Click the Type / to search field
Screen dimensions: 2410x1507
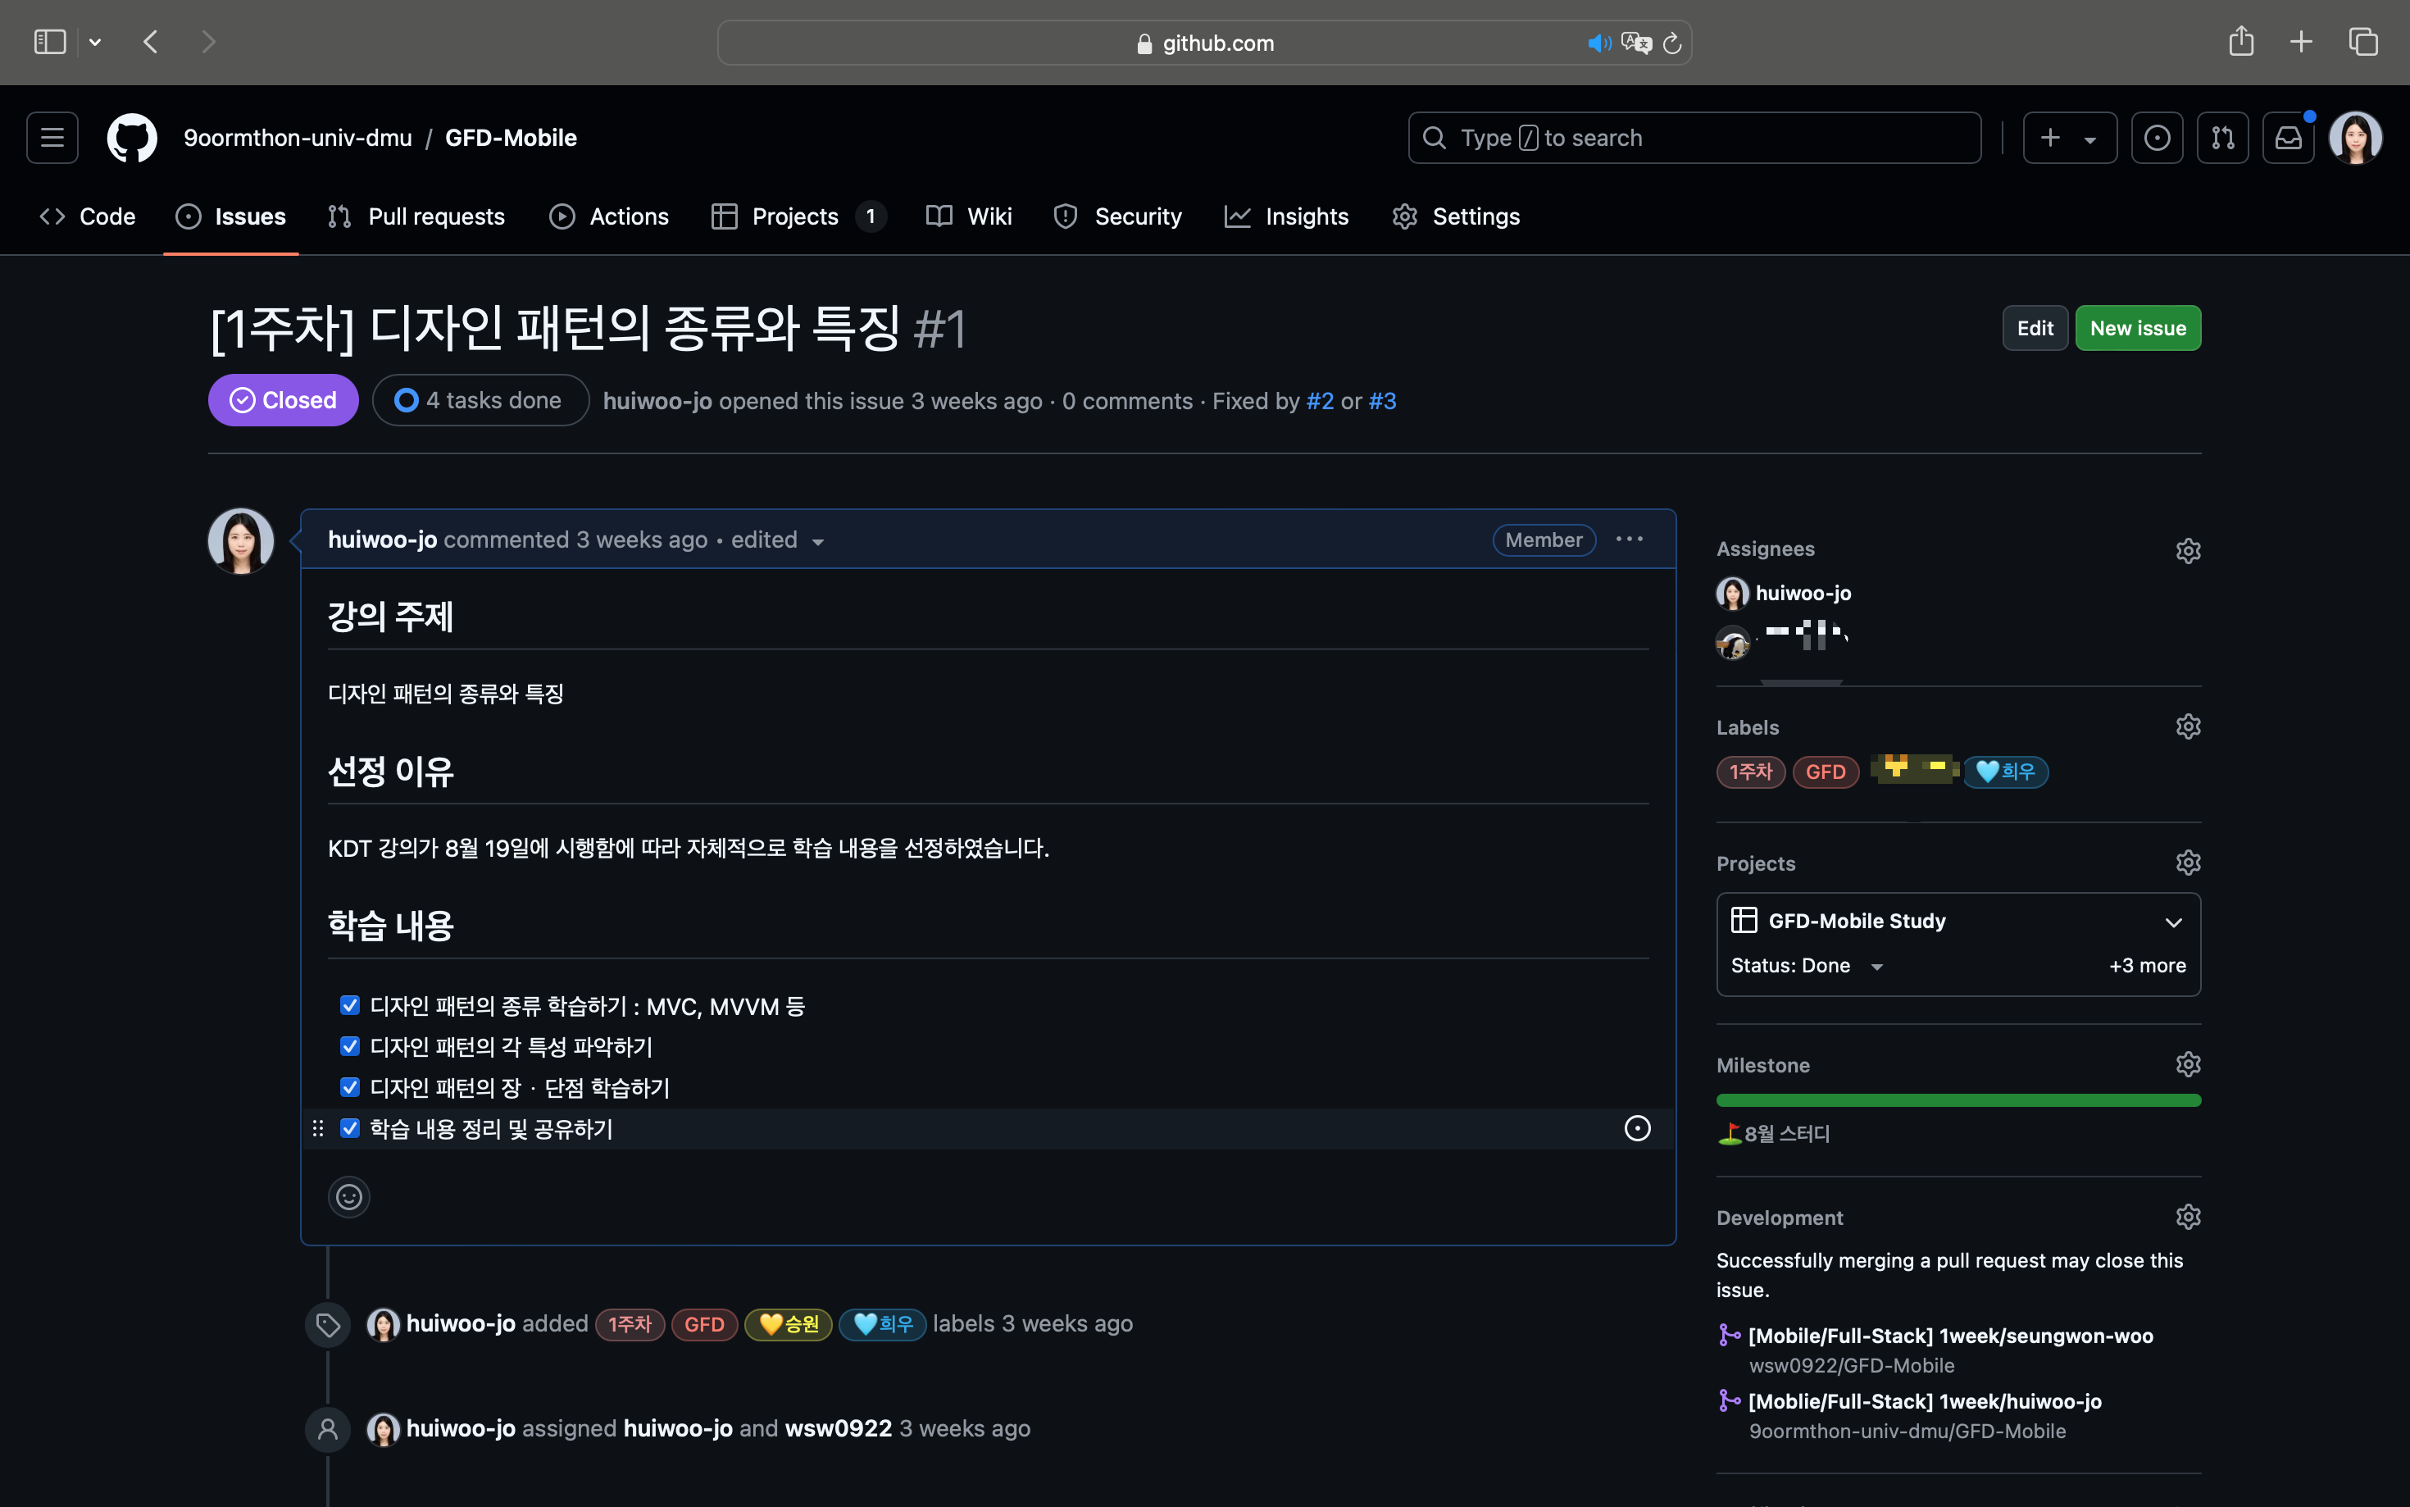coord(1694,138)
